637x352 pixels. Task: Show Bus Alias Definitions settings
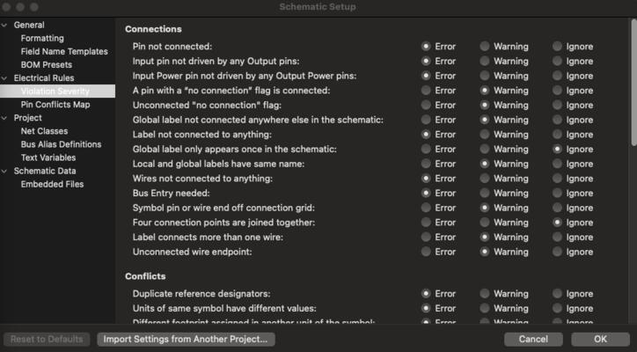61,144
